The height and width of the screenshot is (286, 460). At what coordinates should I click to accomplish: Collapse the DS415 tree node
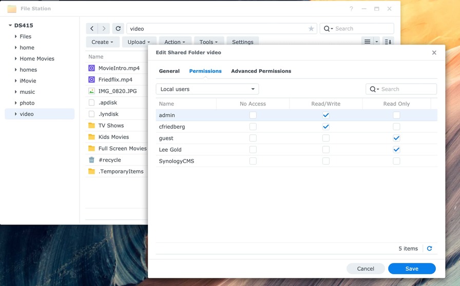tap(10, 25)
